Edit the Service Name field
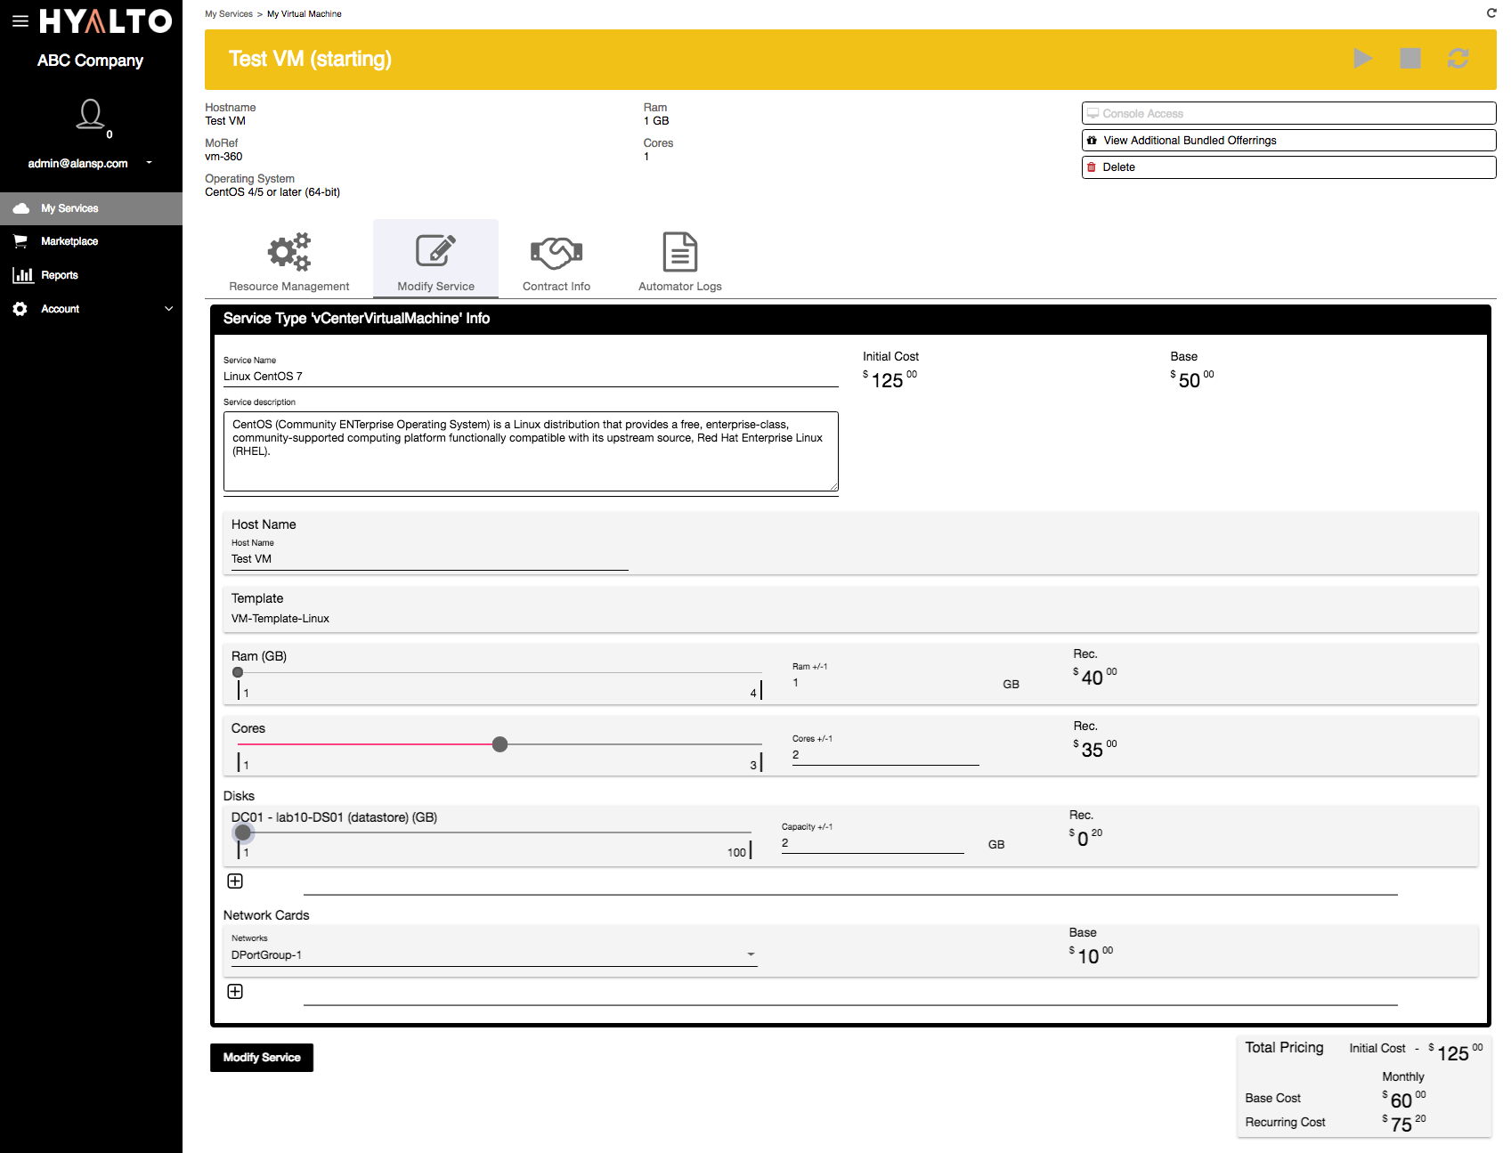The image size is (1511, 1153). point(531,377)
